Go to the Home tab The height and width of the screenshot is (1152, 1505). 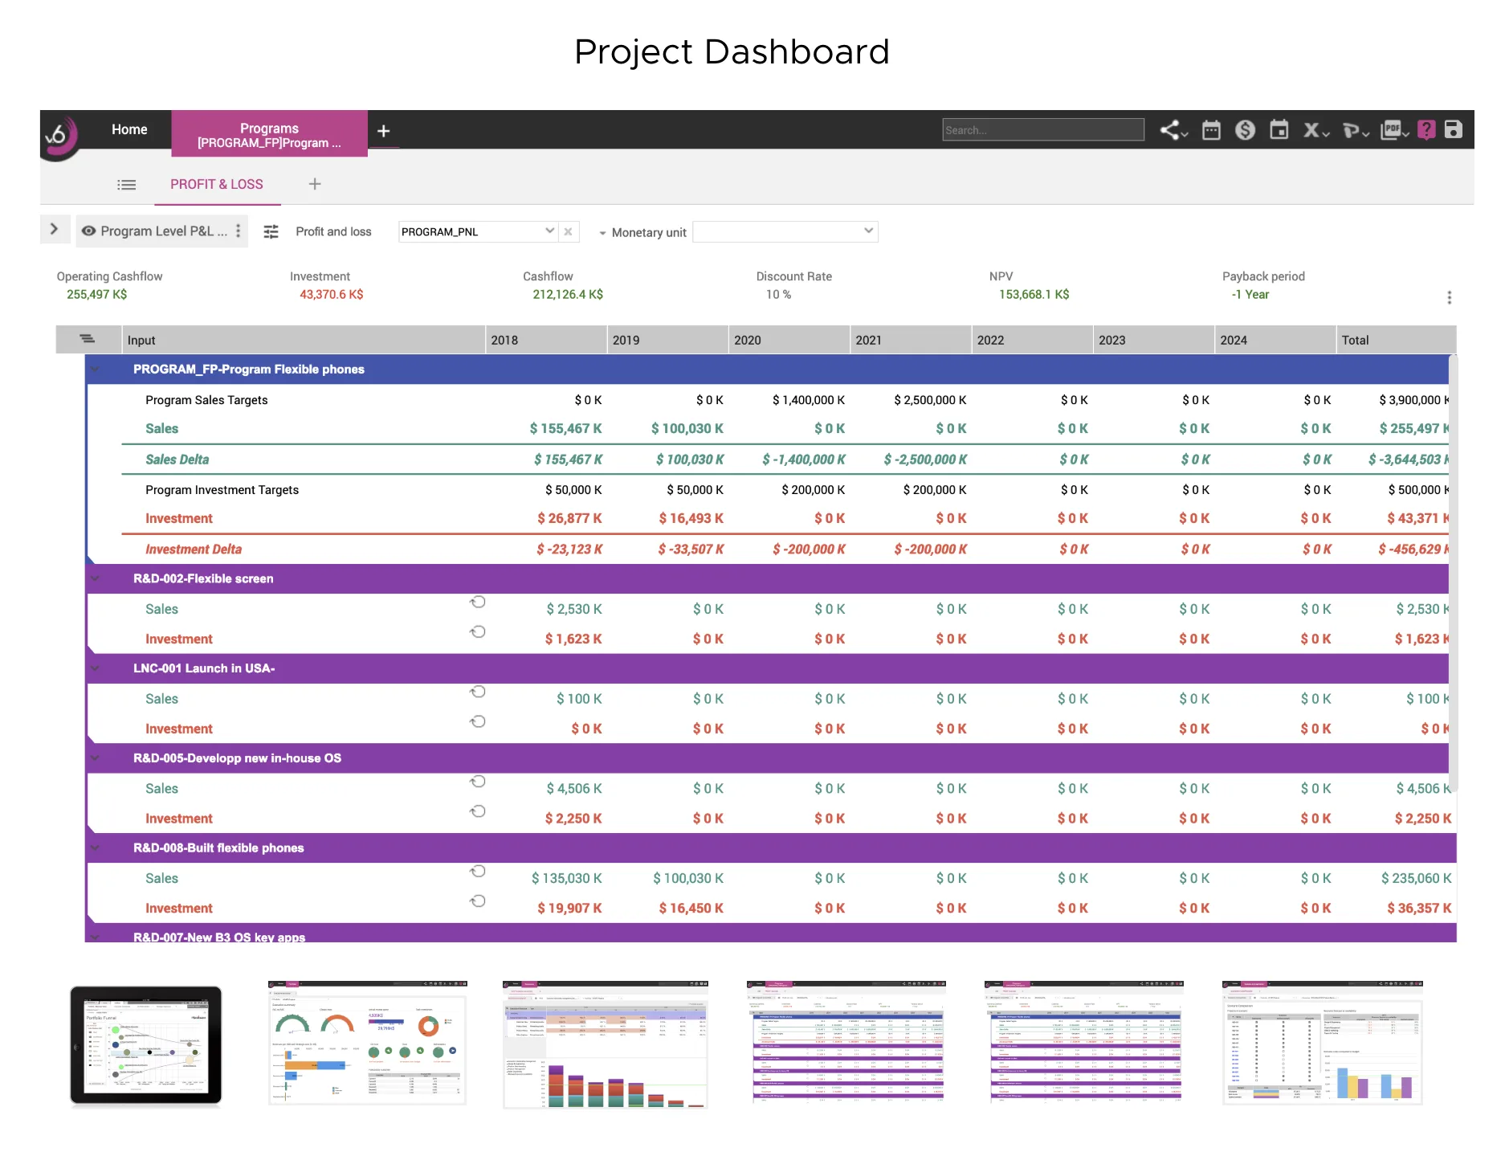[x=129, y=129]
